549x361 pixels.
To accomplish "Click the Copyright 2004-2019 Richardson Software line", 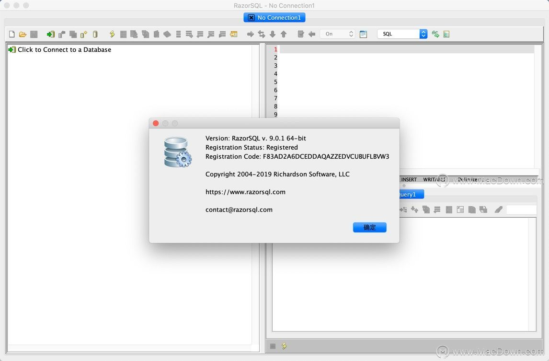I will (x=277, y=174).
